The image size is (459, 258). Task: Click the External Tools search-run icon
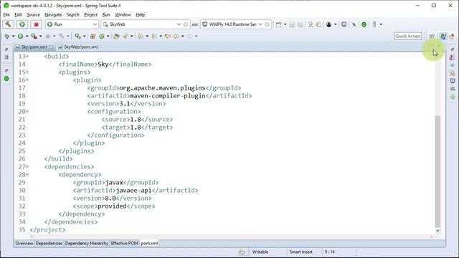click(x=77, y=37)
